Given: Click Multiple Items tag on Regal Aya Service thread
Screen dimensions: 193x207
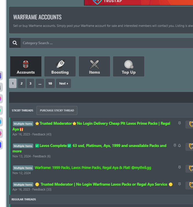Looking at the screenshot, I should 23,184.
